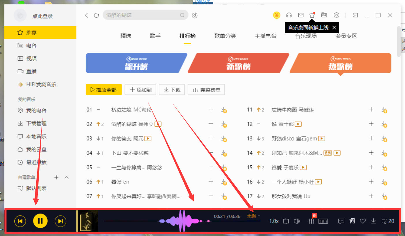The height and width of the screenshot is (236, 405).
Task: Skip to the next track
Action: (61, 221)
